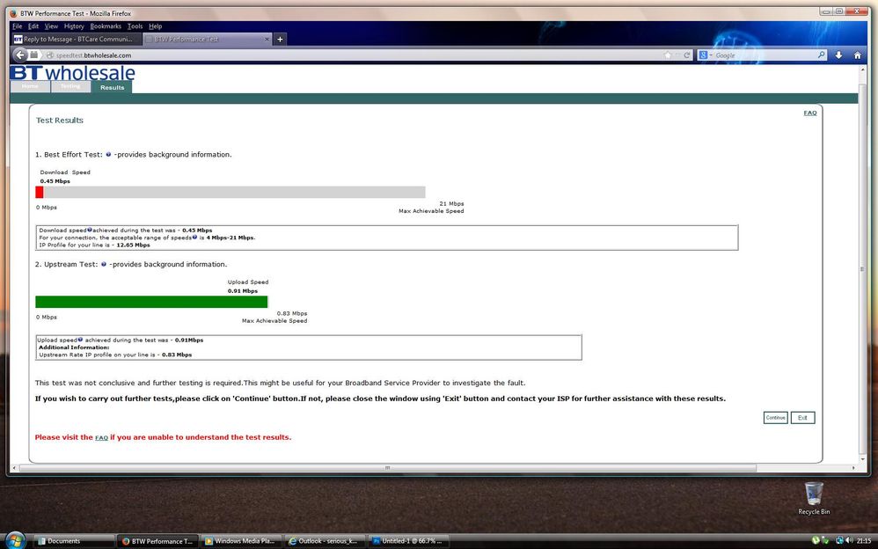Open a new tab with plus button
Viewport: 878px width, 549px height.
(280, 40)
